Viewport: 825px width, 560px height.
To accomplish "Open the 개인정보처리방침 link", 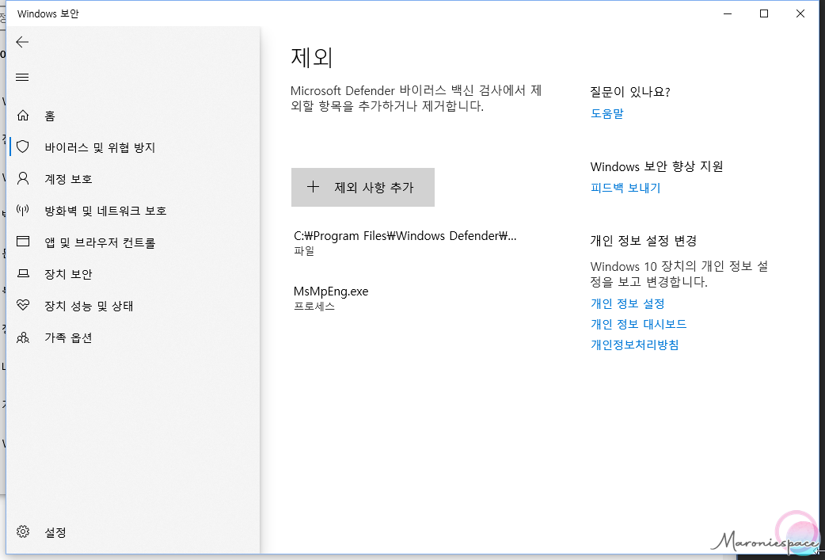I will (x=634, y=345).
